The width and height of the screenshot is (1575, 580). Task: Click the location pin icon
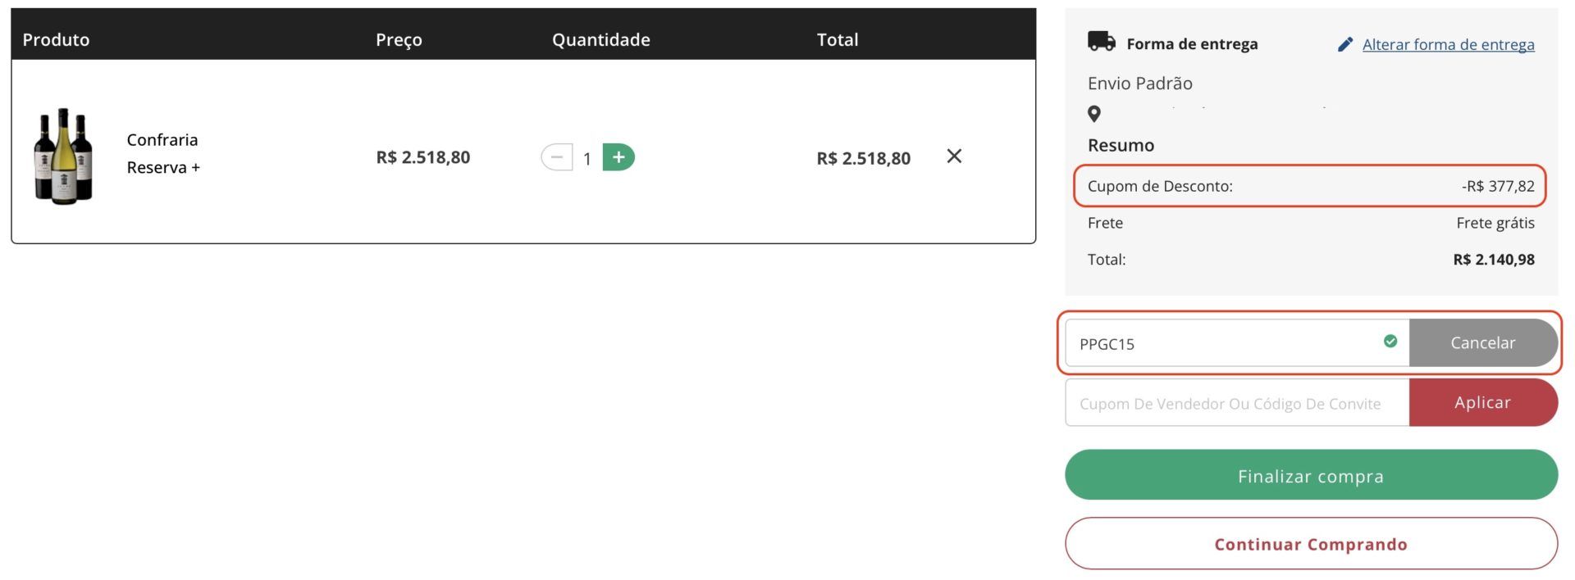coord(1093,114)
